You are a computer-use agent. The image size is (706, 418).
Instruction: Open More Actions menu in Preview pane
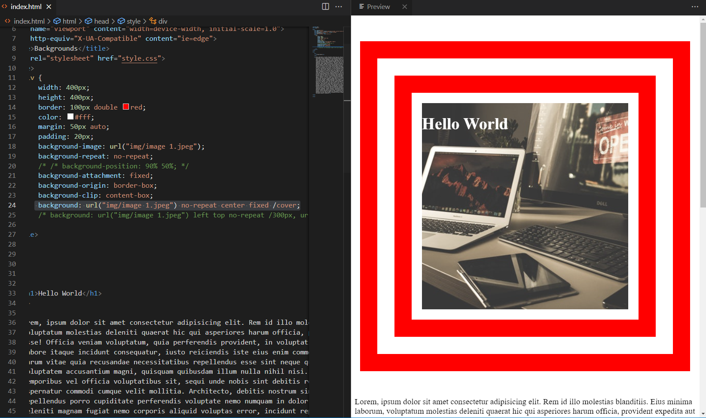(695, 6)
